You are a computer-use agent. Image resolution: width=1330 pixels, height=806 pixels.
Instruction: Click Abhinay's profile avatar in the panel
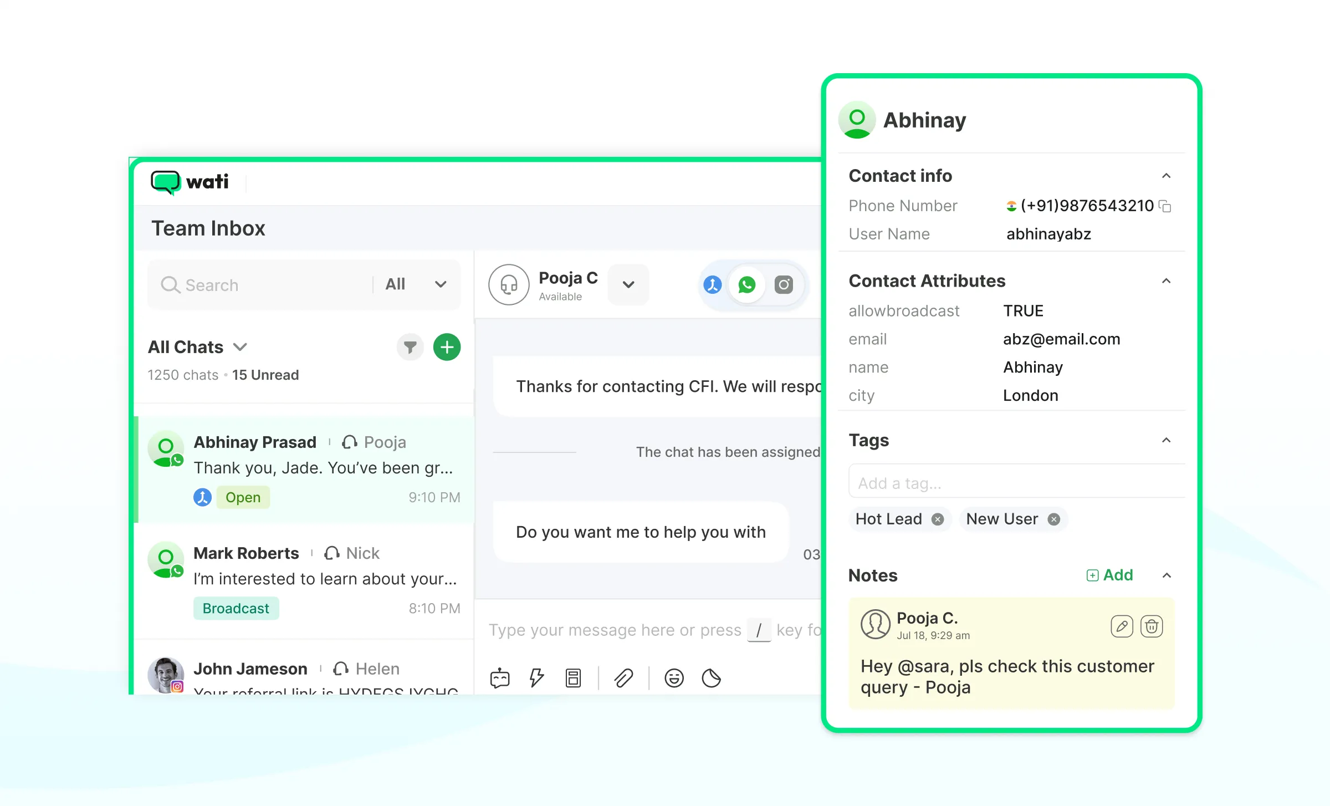tap(857, 120)
